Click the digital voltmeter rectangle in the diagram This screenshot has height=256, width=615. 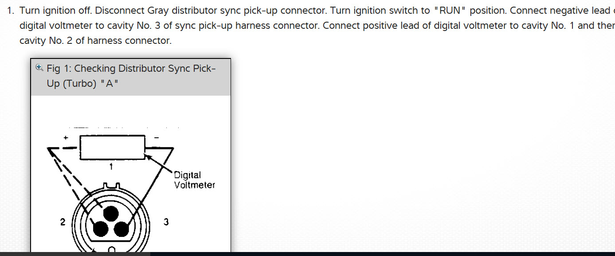click(112, 147)
